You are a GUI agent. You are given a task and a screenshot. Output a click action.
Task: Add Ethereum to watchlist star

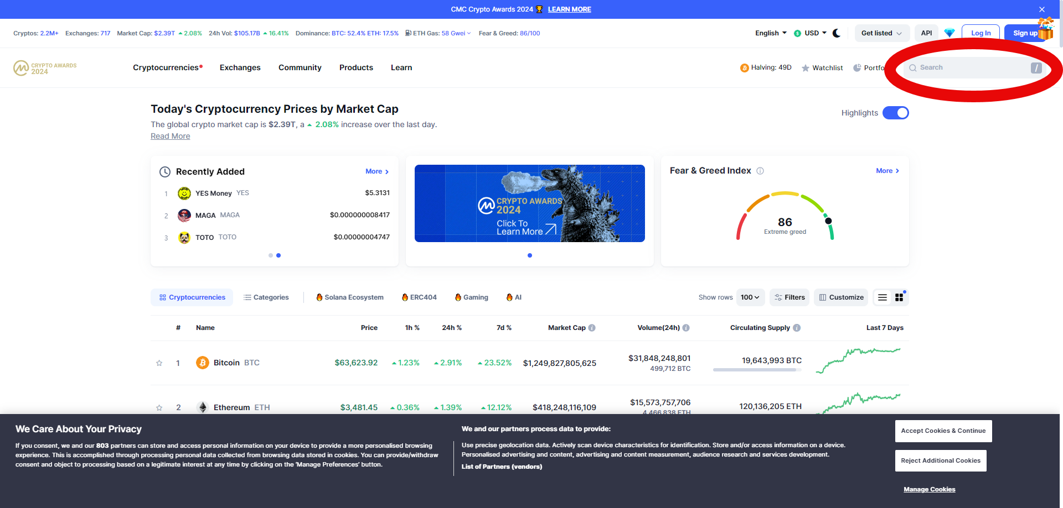tap(159, 408)
